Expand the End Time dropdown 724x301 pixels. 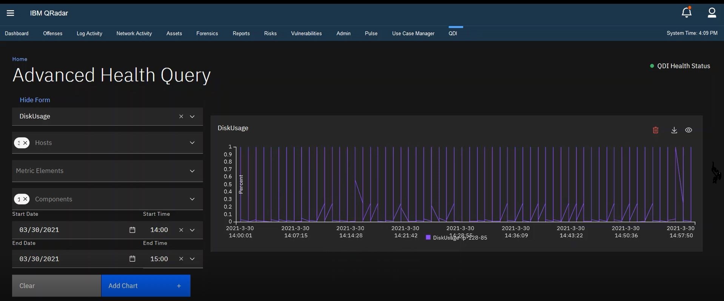(193, 259)
